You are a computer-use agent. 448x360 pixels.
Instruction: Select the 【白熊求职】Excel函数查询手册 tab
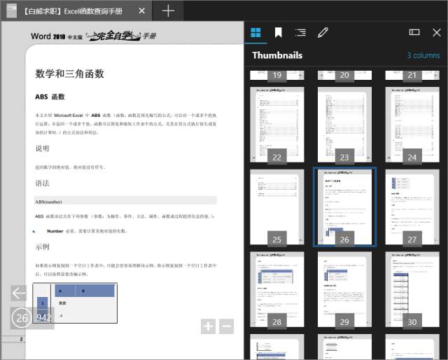76,11
